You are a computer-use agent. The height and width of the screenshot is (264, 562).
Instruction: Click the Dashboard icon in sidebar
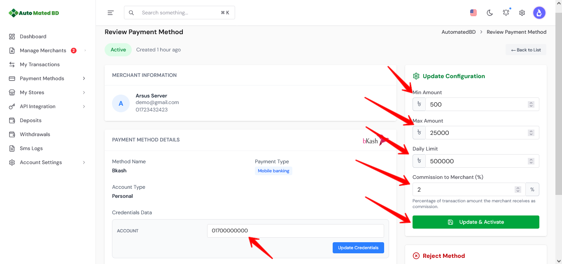pyautogui.click(x=12, y=36)
